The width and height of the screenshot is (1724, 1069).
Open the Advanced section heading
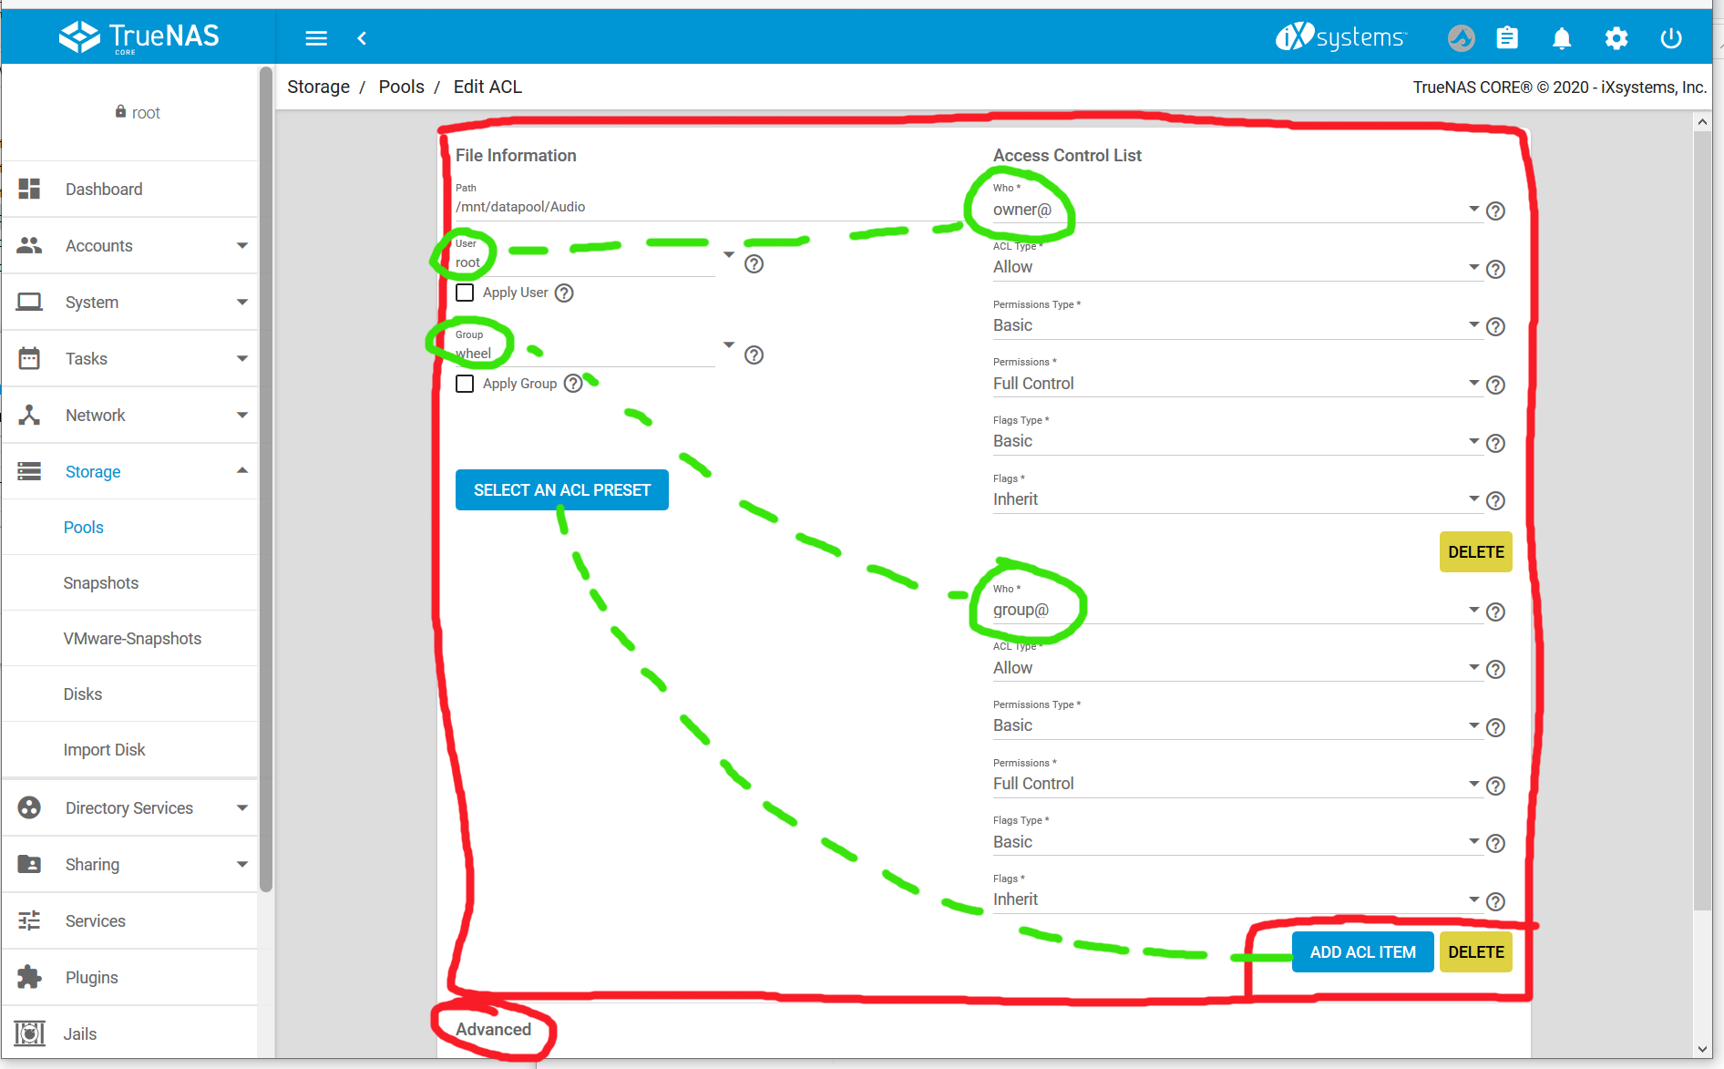tap(493, 1030)
